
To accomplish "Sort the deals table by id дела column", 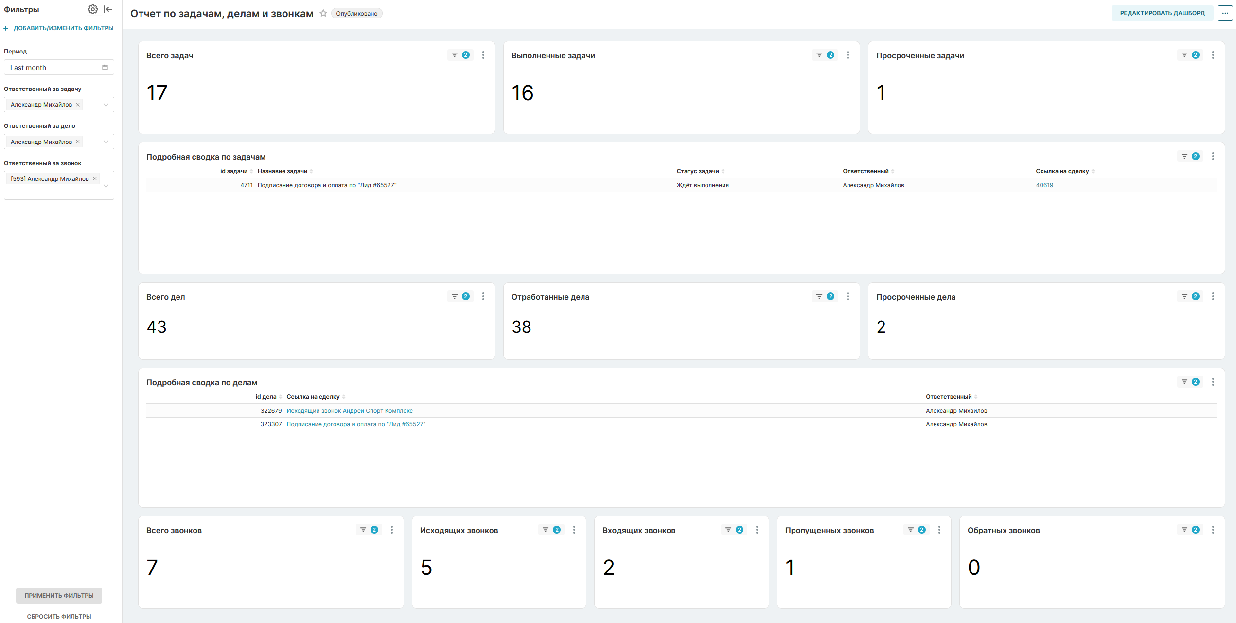I will click(266, 397).
